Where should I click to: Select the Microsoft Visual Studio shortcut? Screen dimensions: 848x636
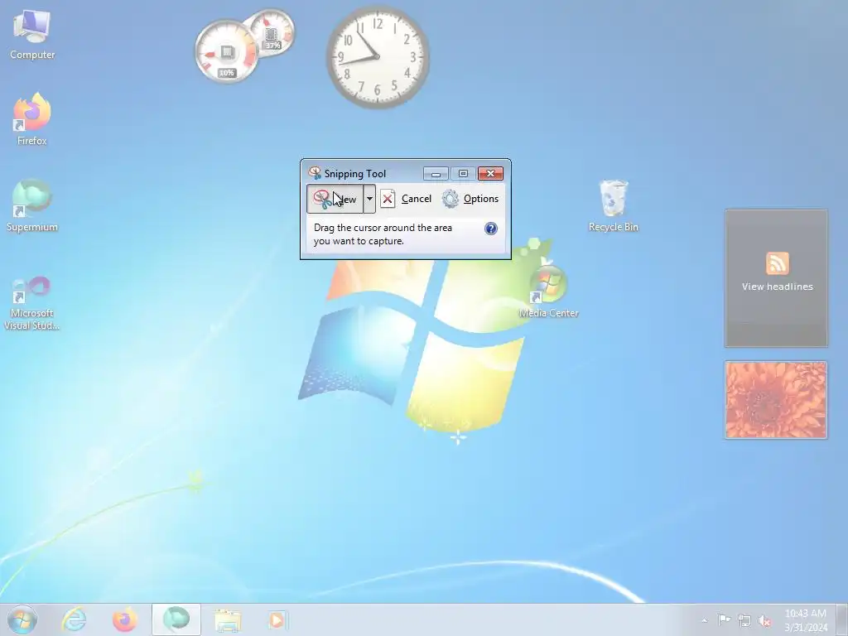tap(32, 303)
